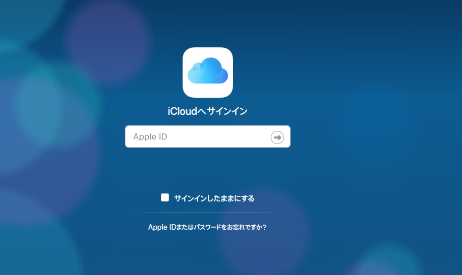The image size is (462, 275).
Task: Click the サインインしたままにする label text
Action: pos(214,198)
